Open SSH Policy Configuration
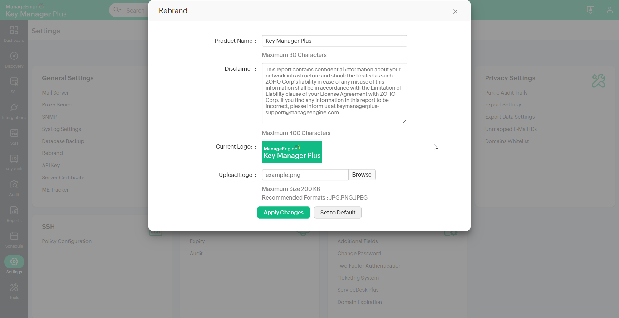 (67, 241)
